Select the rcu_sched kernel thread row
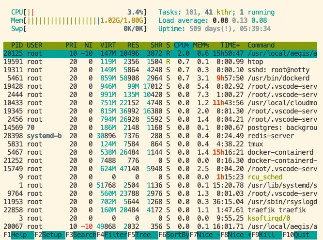This screenshot has height=240, width=323. point(160,177)
